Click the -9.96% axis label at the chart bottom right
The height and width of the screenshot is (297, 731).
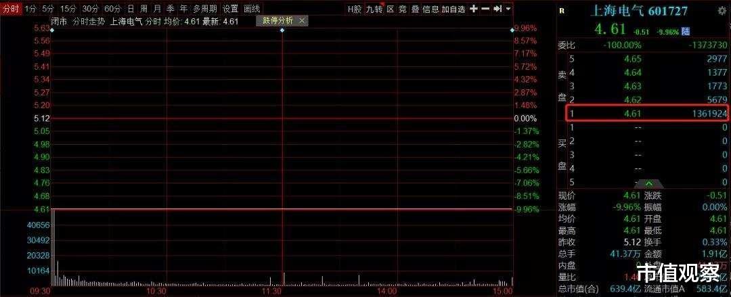(x=526, y=209)
